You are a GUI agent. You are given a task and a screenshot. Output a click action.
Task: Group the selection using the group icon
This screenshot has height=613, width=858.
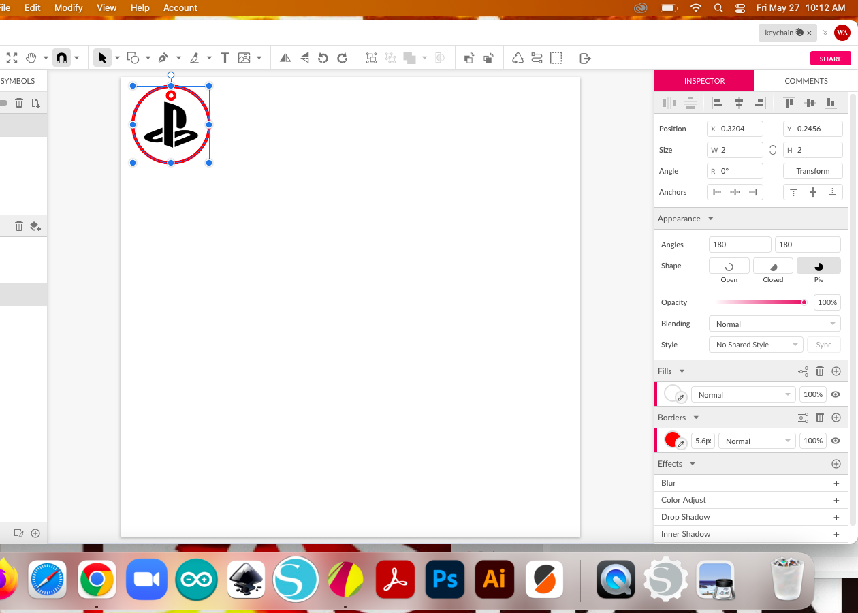tap(371, 58)
